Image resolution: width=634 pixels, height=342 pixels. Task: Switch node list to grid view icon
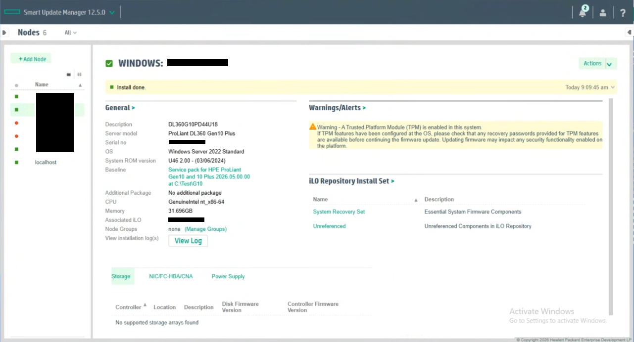[x=79, y=75]
